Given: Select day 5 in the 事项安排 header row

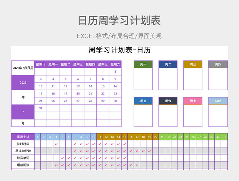Looking at the screenshot, I should coord(62,137).
